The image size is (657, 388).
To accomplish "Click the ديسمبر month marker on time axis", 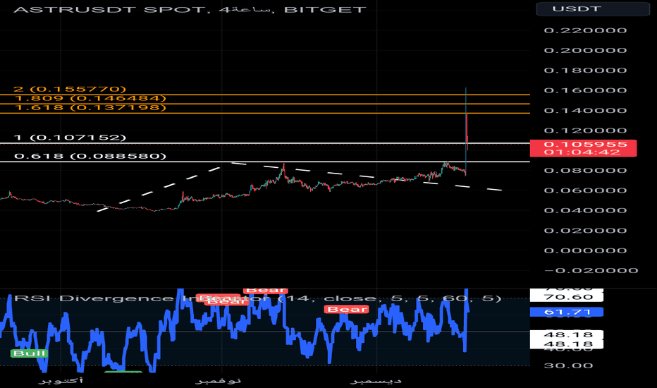I will [x=376, y=380].
